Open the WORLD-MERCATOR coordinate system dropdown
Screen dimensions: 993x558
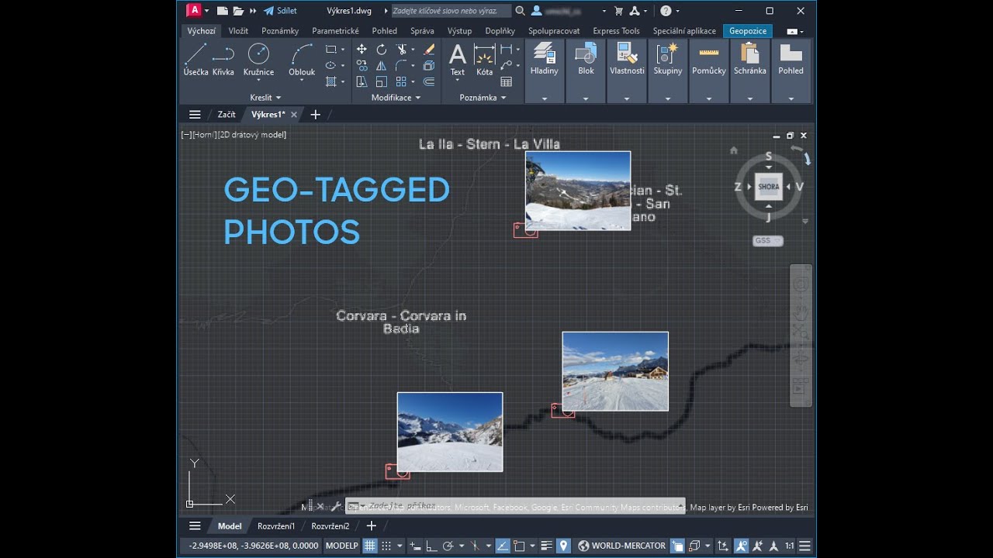point(622,546)
